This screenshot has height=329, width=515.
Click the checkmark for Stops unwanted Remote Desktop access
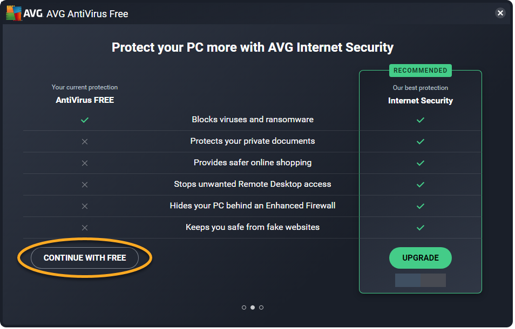tap(421, 185)
